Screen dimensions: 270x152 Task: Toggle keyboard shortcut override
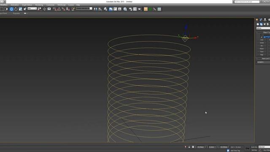pyautogui.click(x=49, y=9)
